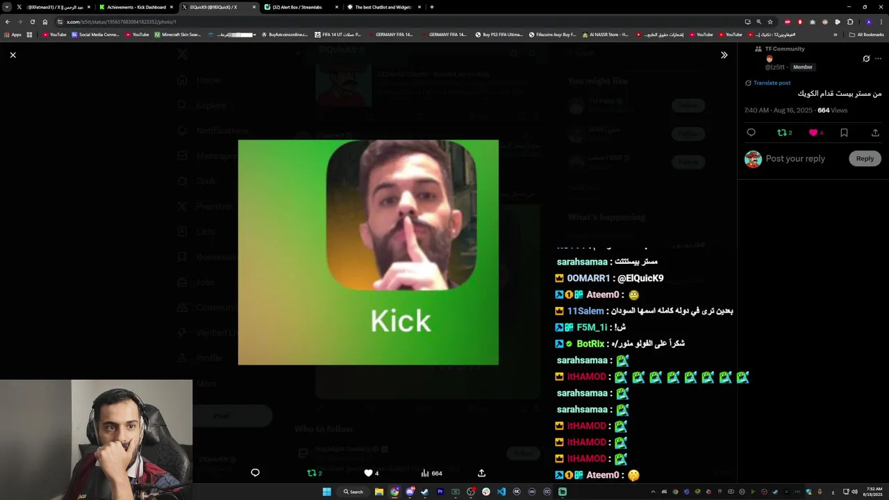
Task: Open the 664 Views count
Action: click(832, 110)
